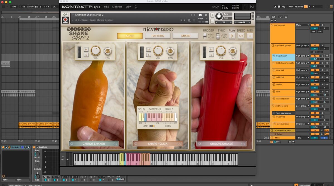Open the Kontakt LIBRARY menu
Screen dimensions: 334x186
click(117, 7)
